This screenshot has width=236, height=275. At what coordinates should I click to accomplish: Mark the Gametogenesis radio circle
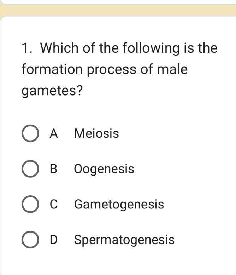tap(30, 205)
